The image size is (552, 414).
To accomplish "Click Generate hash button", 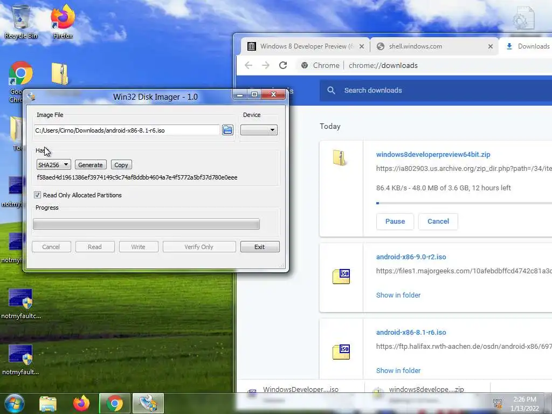I will [91, 165].
